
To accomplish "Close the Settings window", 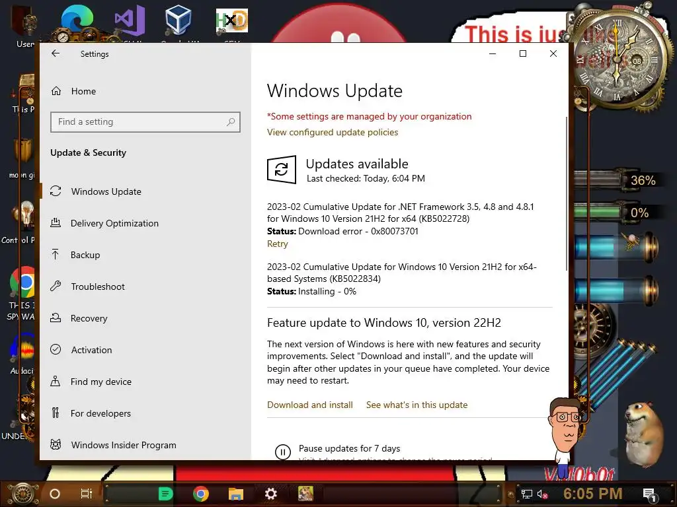I will (553, 53).
